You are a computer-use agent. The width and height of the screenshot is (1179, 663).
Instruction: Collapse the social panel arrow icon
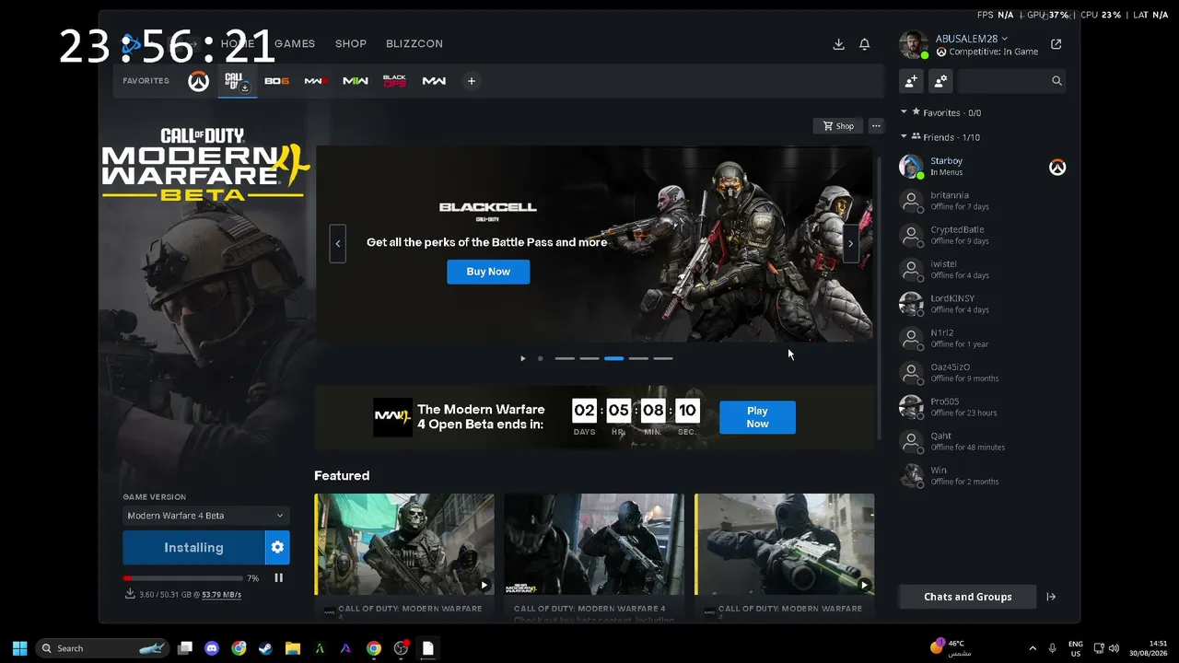1051,597
